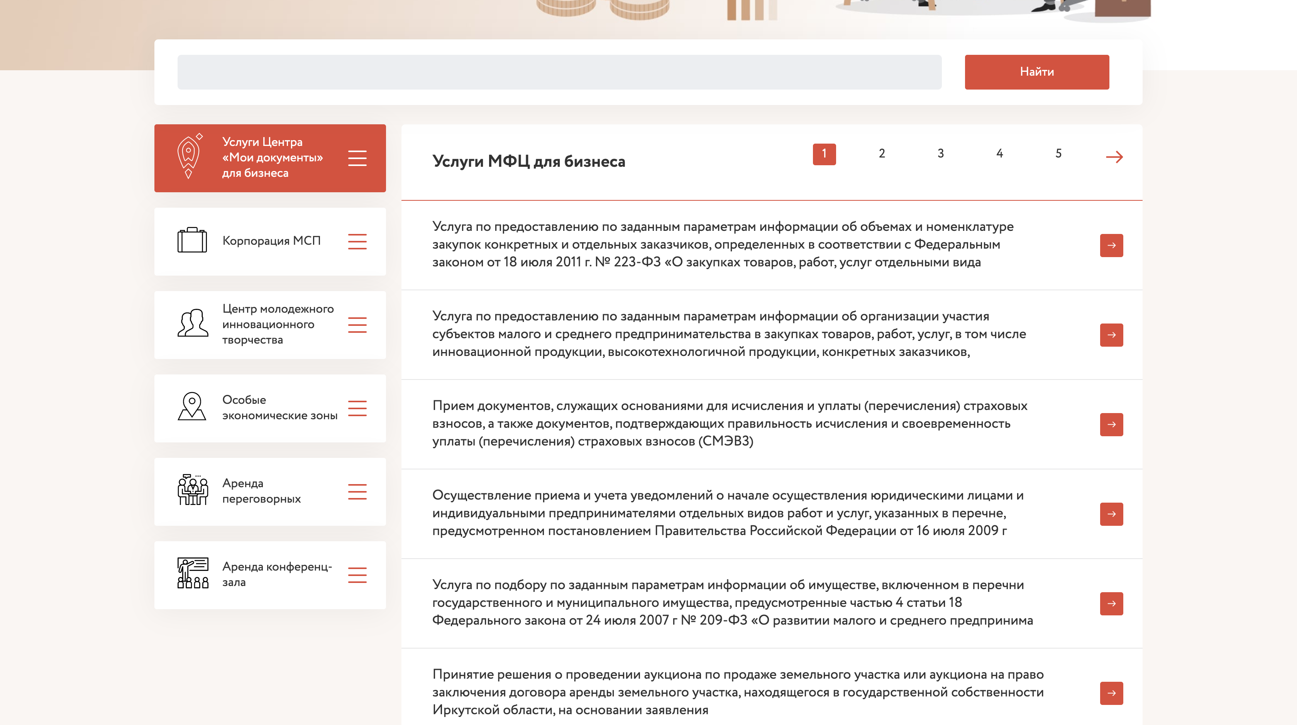1297x725 pixels.
Task: Go to page 3 of services
Action: 941,154
